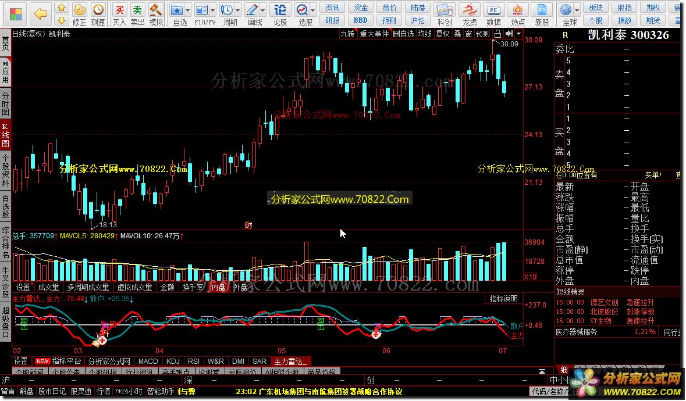686x401 pixels.
Task: Open the 全球 globe icon
Action: (566, 10)
